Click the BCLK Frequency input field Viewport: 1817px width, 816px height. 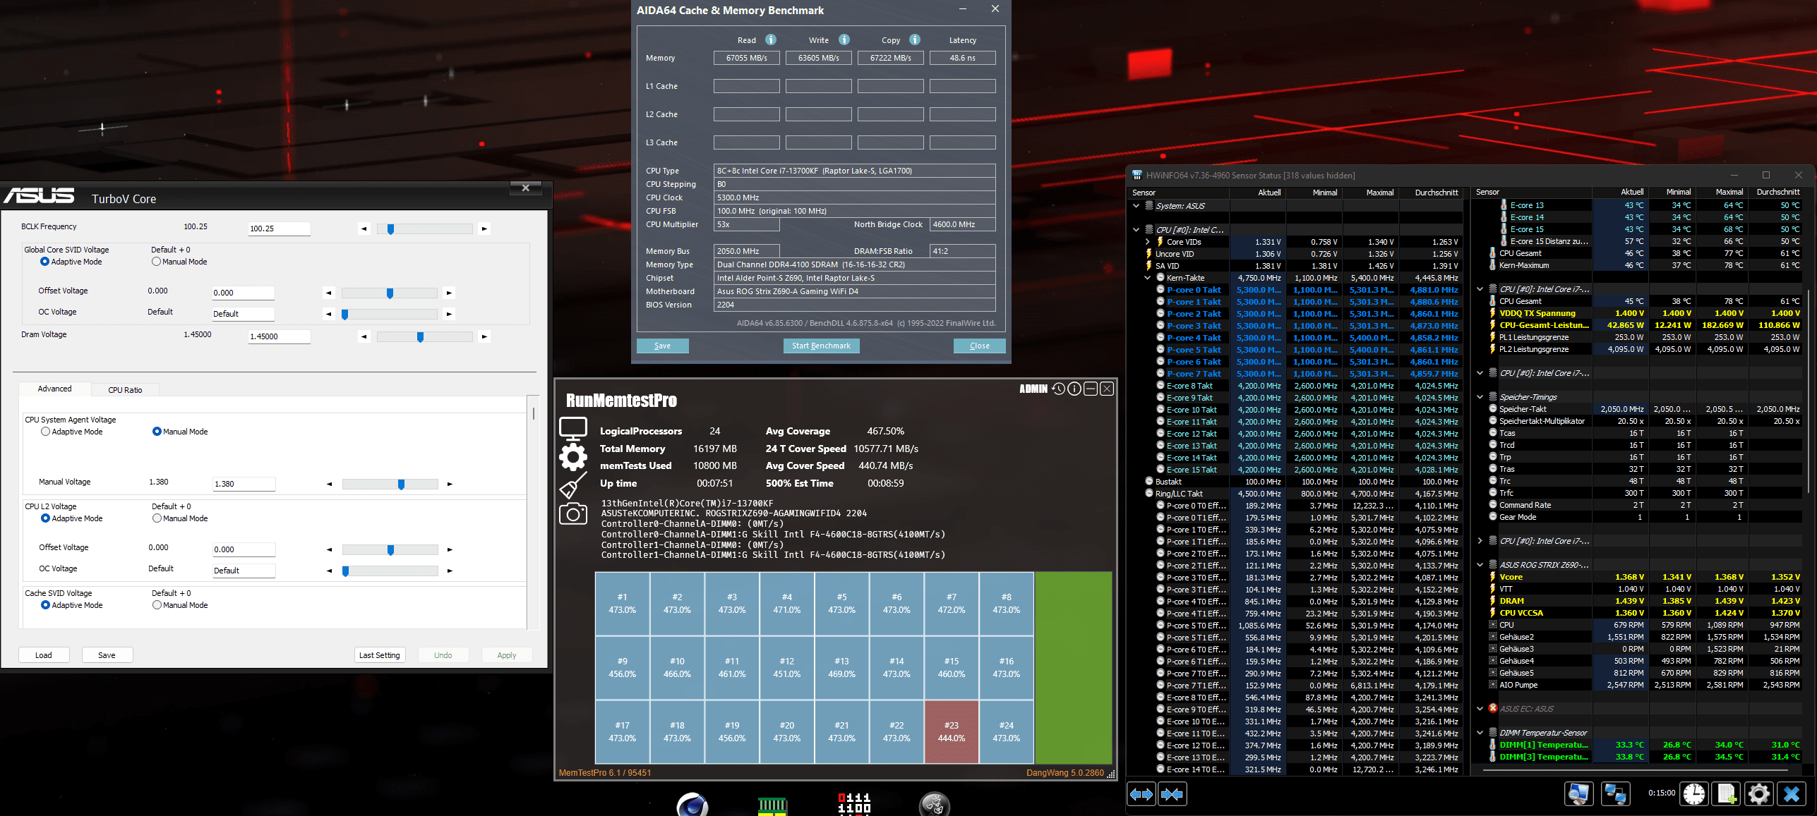279,229
